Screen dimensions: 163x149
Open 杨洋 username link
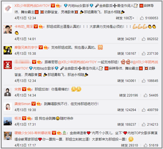(18, 118)
